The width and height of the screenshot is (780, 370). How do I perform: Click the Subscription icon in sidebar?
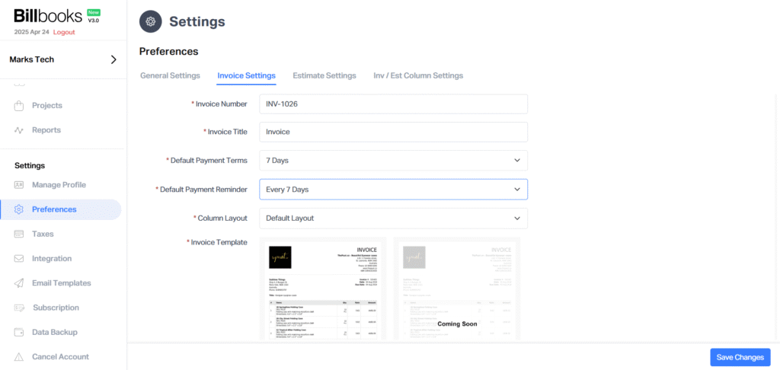19,308
